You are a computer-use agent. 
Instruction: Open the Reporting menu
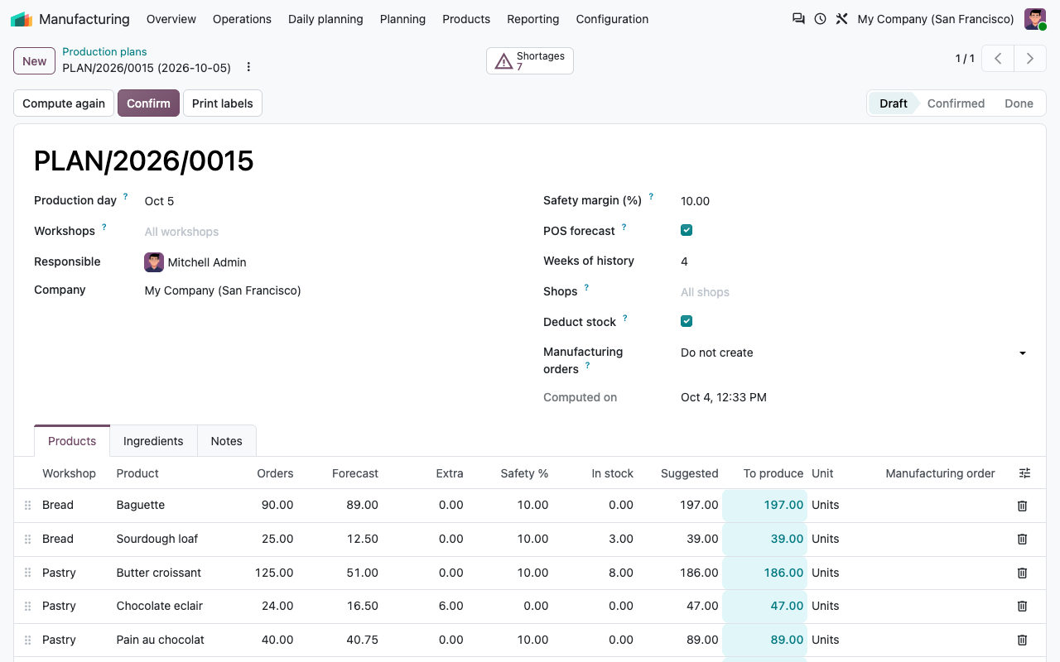coord(533,19)
